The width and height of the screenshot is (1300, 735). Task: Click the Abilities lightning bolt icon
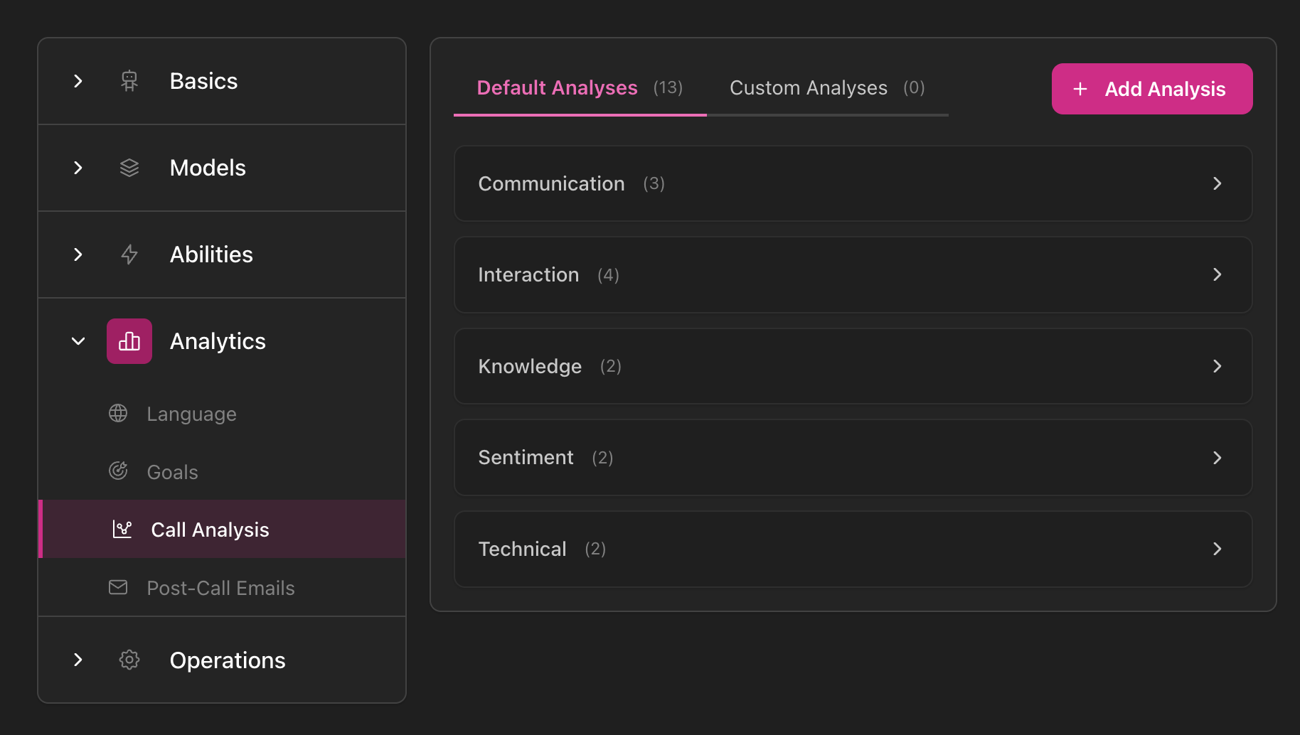click(129, 254)
